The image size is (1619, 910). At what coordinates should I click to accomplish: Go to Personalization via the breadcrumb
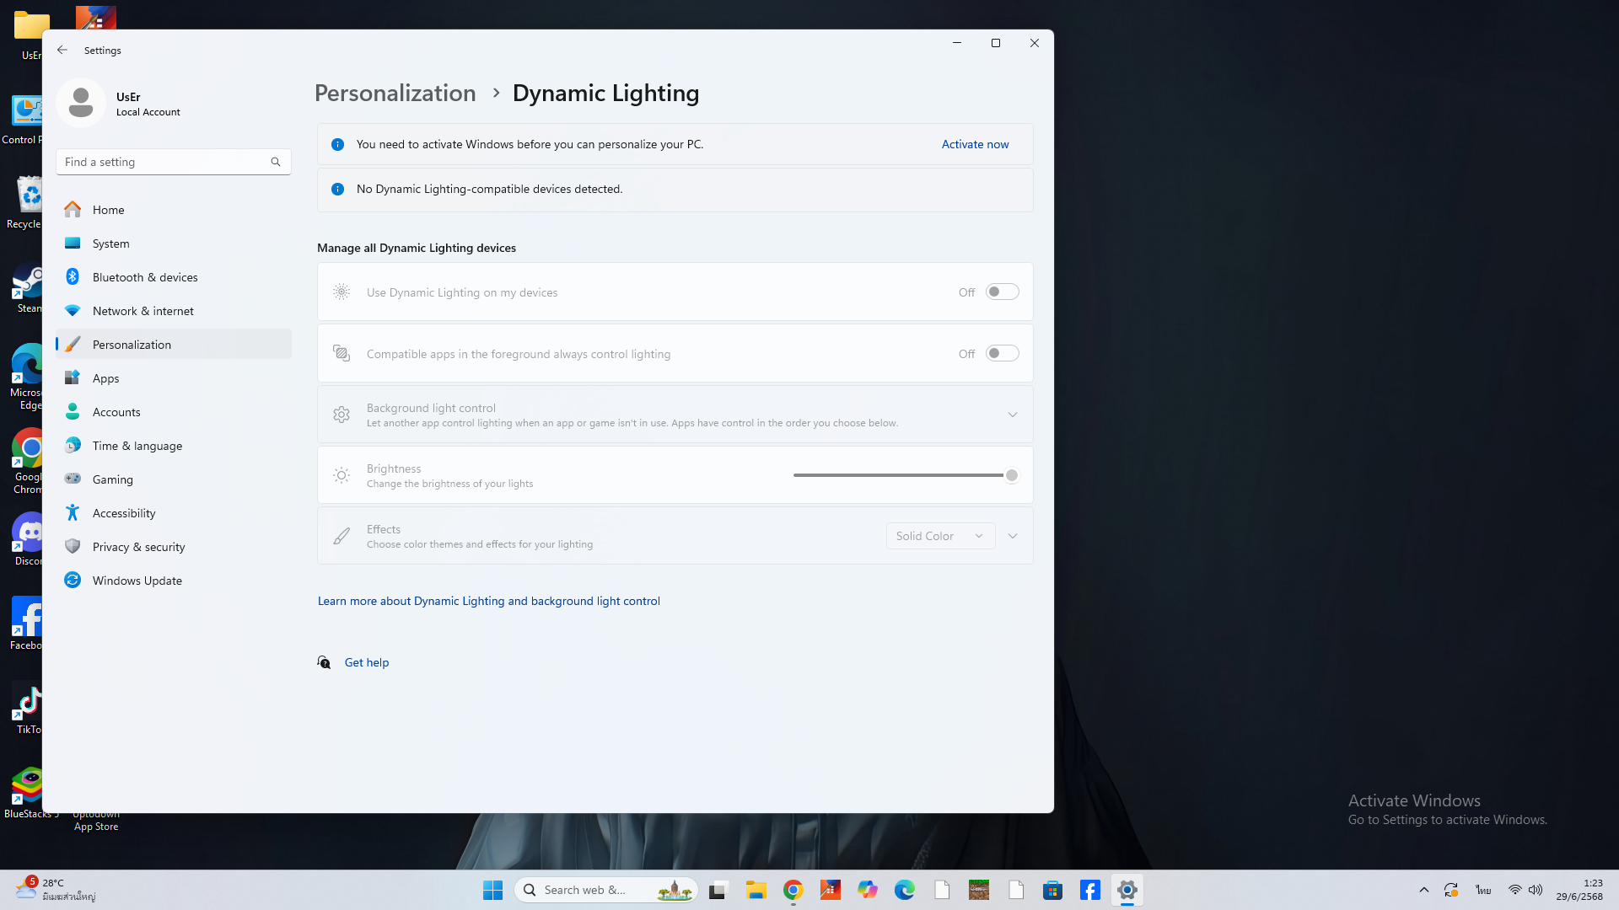tap(395, 93)
